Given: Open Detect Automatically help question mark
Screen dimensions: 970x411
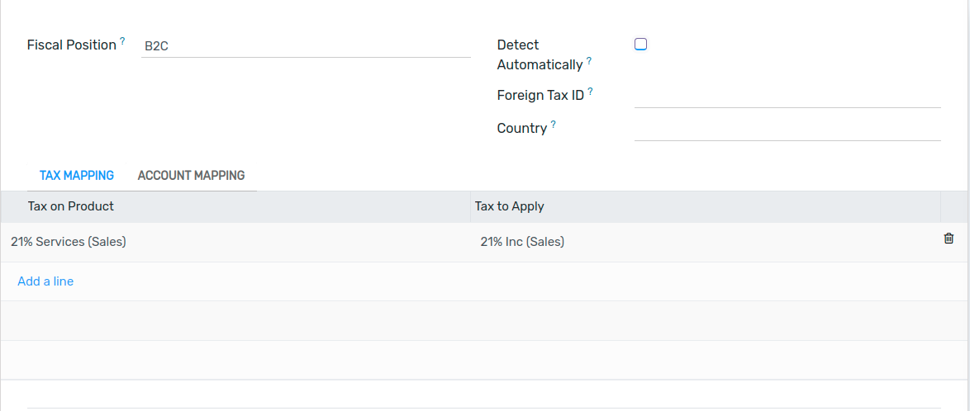Looking at the screenshot, I should pos(589,61).
